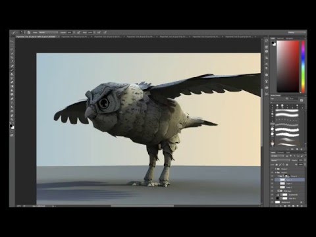
Task: Hide the highlighted selected layer
Action: pos(272,180)
